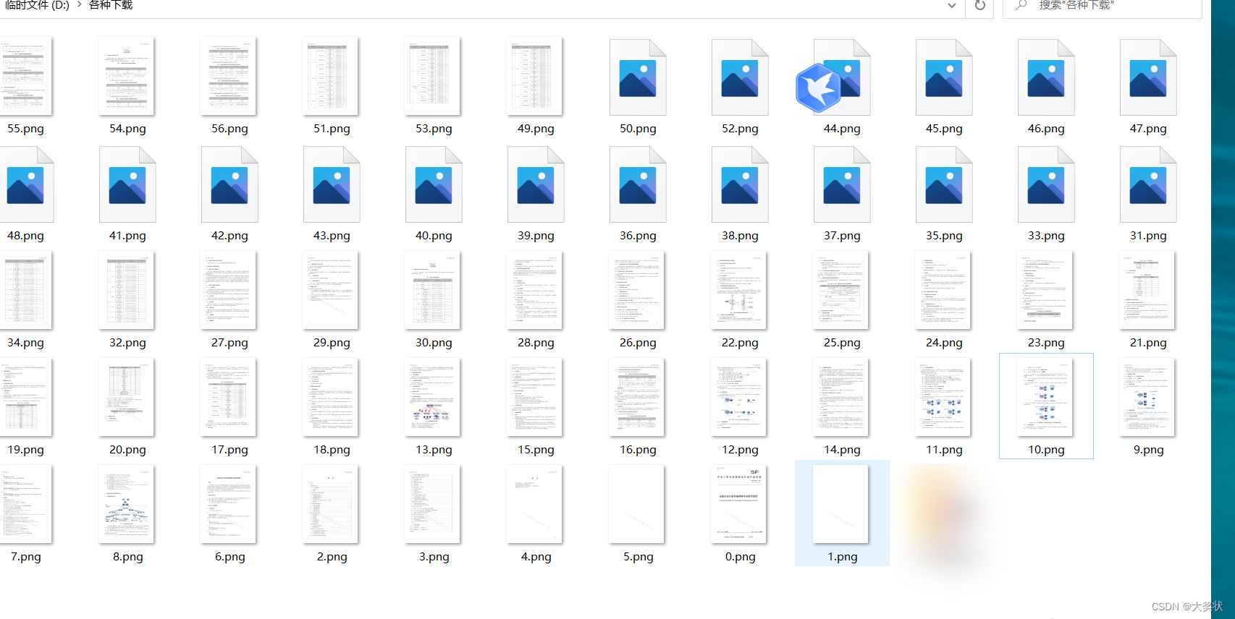
Task: Select the 26.png thumbnail
Action: [637, 290]
